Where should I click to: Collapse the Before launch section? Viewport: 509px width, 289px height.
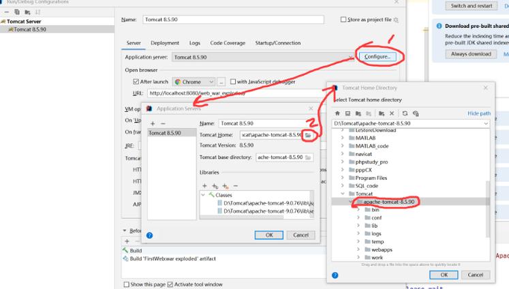(125, 230)
